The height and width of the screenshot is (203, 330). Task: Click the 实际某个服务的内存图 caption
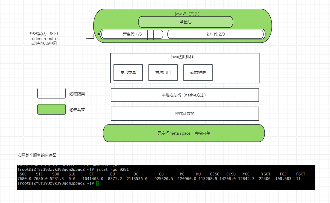37,155
